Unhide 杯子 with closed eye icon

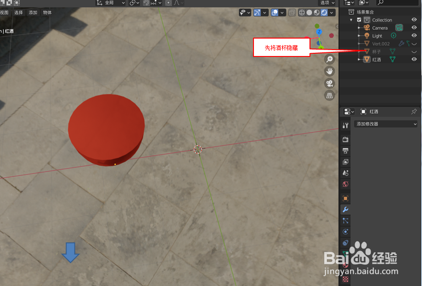coord(414,51)
